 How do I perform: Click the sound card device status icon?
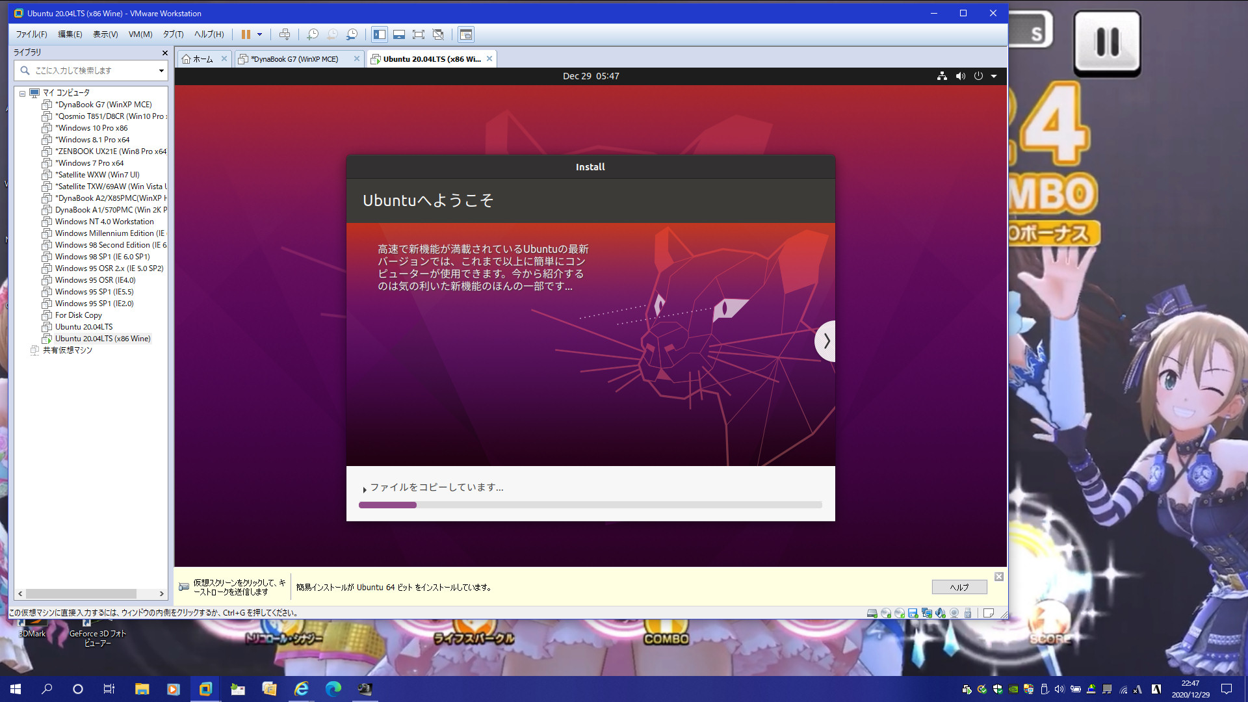click(940, 613)
